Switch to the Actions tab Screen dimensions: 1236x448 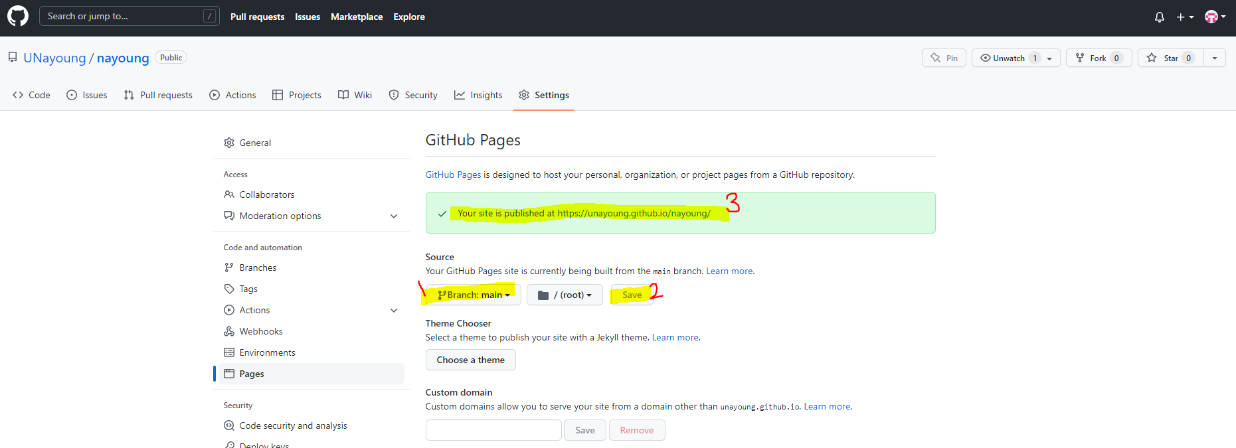(x=232, y=95)
